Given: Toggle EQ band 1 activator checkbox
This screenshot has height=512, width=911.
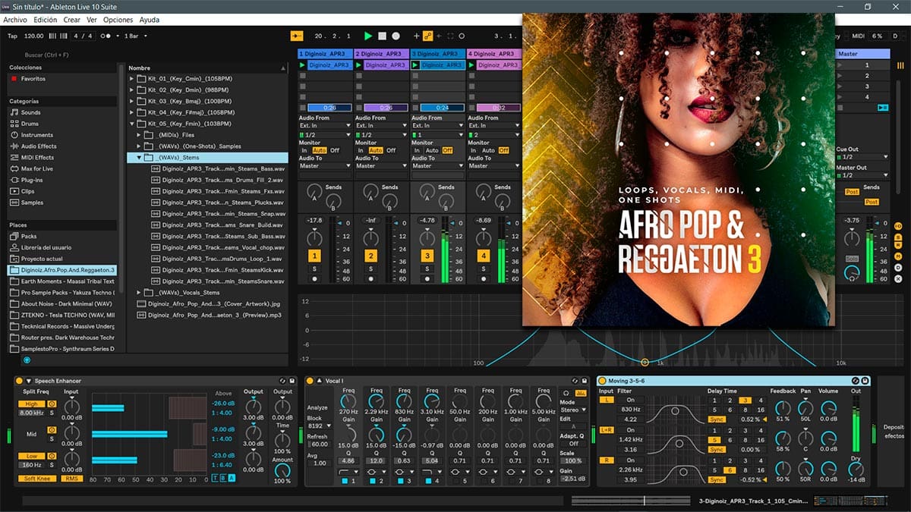Looking at the screenshot, I should (345, 481).
